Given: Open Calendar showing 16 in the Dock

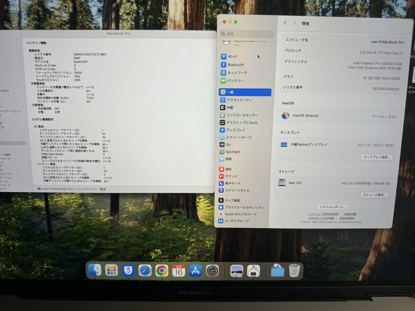Looking at the screenshot, I should pyautogui.click(x=178, y=271).
